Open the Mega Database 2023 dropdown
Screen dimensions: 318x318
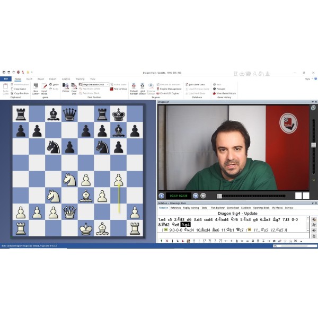pyautogui.click(x=108, y=84)
